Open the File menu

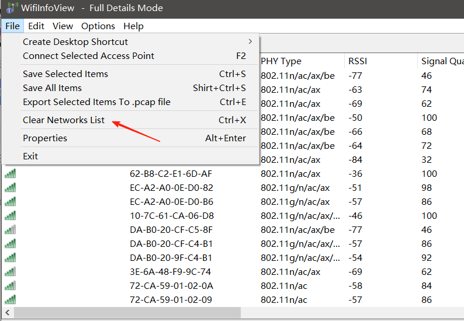12,26
